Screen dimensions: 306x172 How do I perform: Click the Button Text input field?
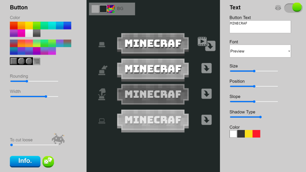pyautogui.click(x=260, y=27)
